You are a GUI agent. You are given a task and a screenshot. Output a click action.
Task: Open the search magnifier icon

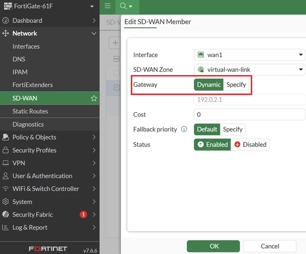pyautogui.click(x=123, y=6)
